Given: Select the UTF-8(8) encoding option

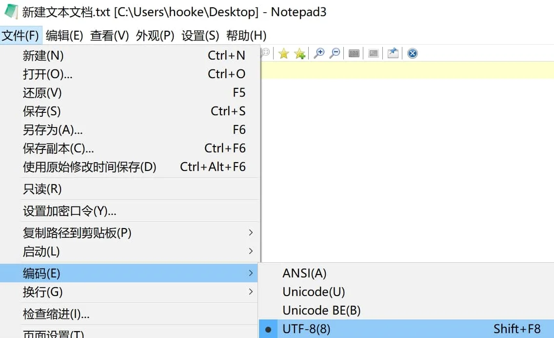Looking at the screenshot, I should pos(406,329).
